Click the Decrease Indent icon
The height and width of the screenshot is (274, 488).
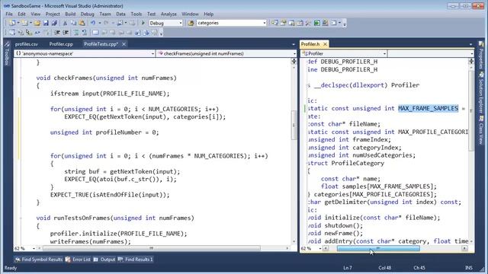coord(57,33)
